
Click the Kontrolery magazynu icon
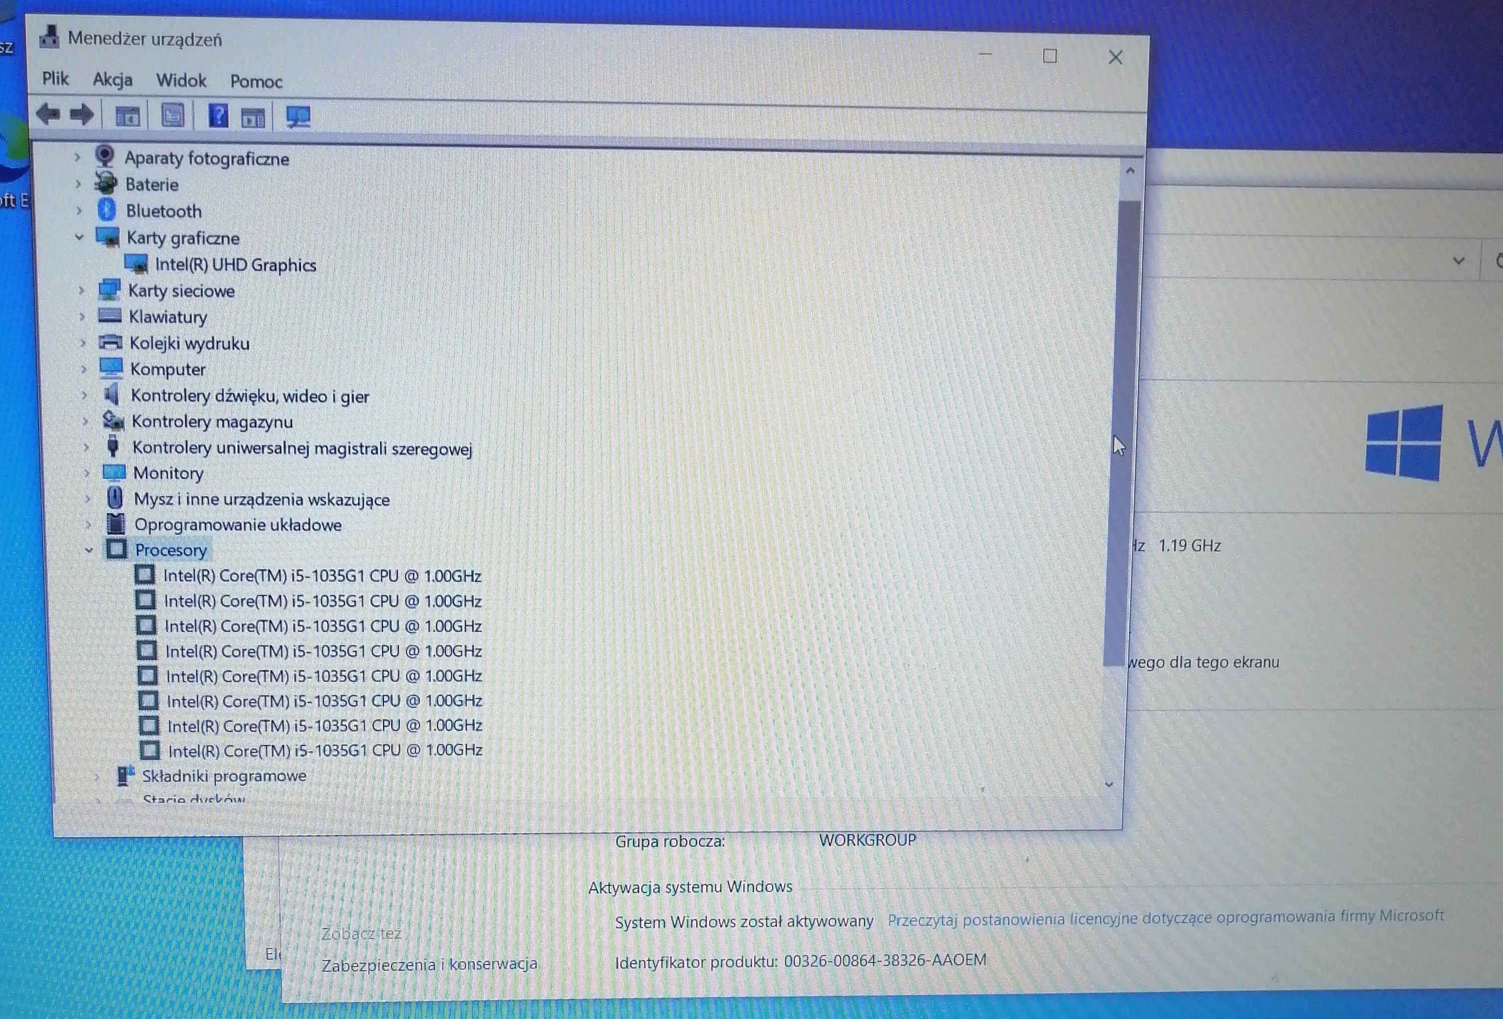tap(113, 421)
